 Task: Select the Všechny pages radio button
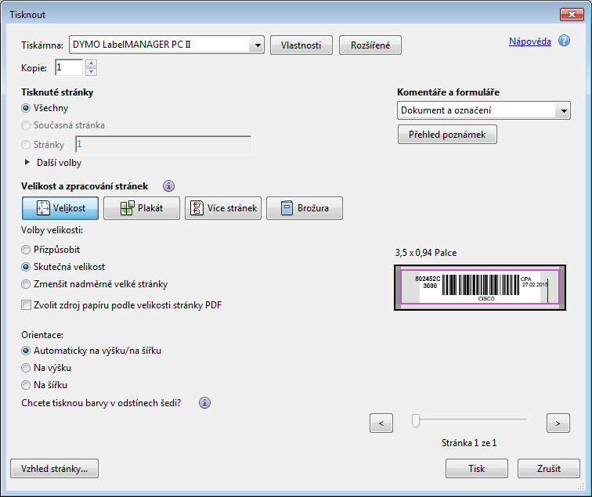(x=26, y=108)
